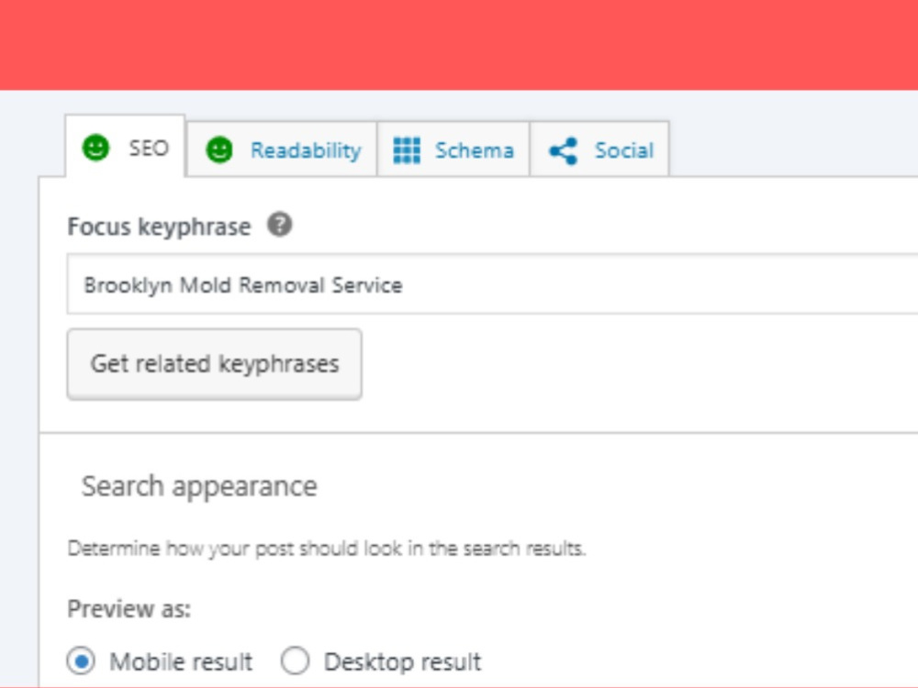Click the 'Focus keyphrase' field label

(159, 227)
